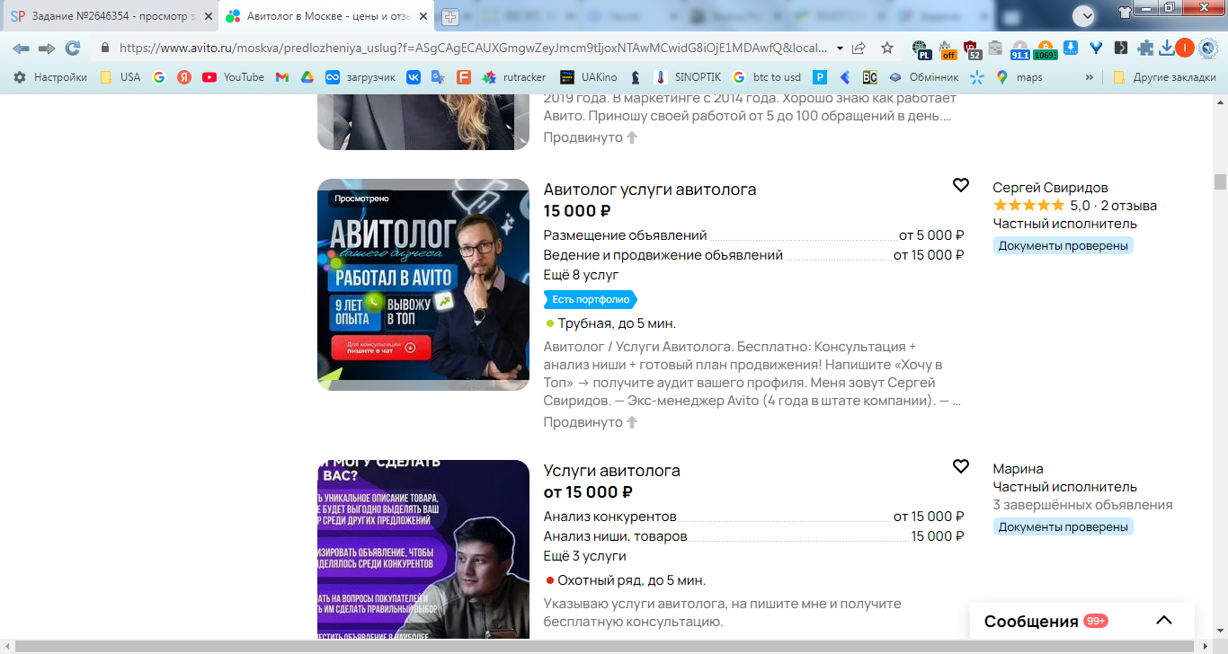The image size is (1228, 654).
Task: Reload the current Avito page
Action: click(73, 48)
